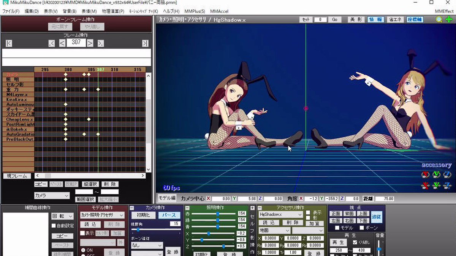Image resolution: width=456 pixels, height=256 pixels.
Task: Click the accessory X move gizmo icon
Action: (x=426, y=185)
